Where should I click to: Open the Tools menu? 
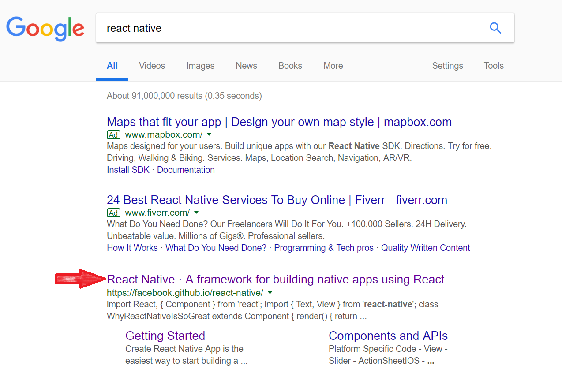pos(493,66)
